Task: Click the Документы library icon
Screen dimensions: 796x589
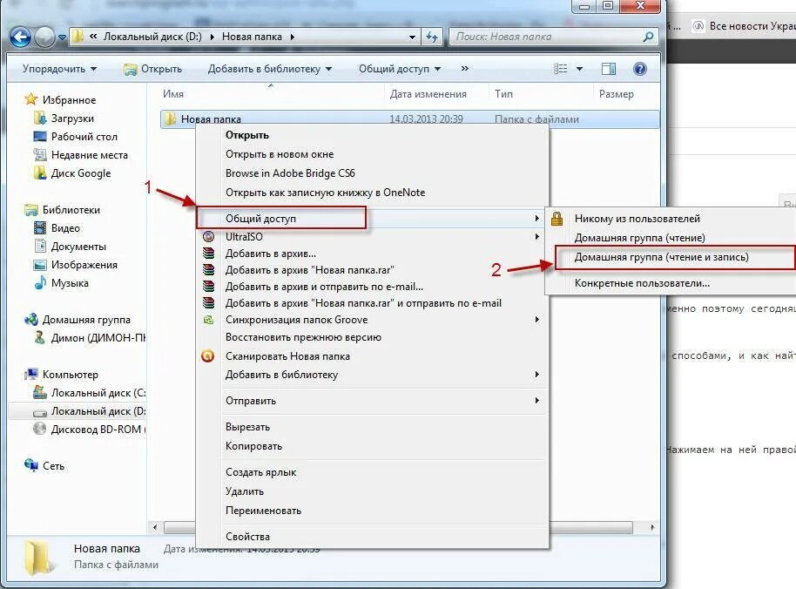Action: tap(40, 246)
